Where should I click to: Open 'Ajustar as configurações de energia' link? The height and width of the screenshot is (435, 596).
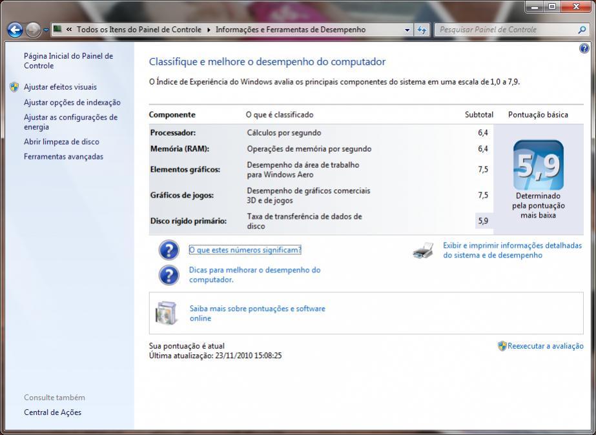(x=70, y=122)
